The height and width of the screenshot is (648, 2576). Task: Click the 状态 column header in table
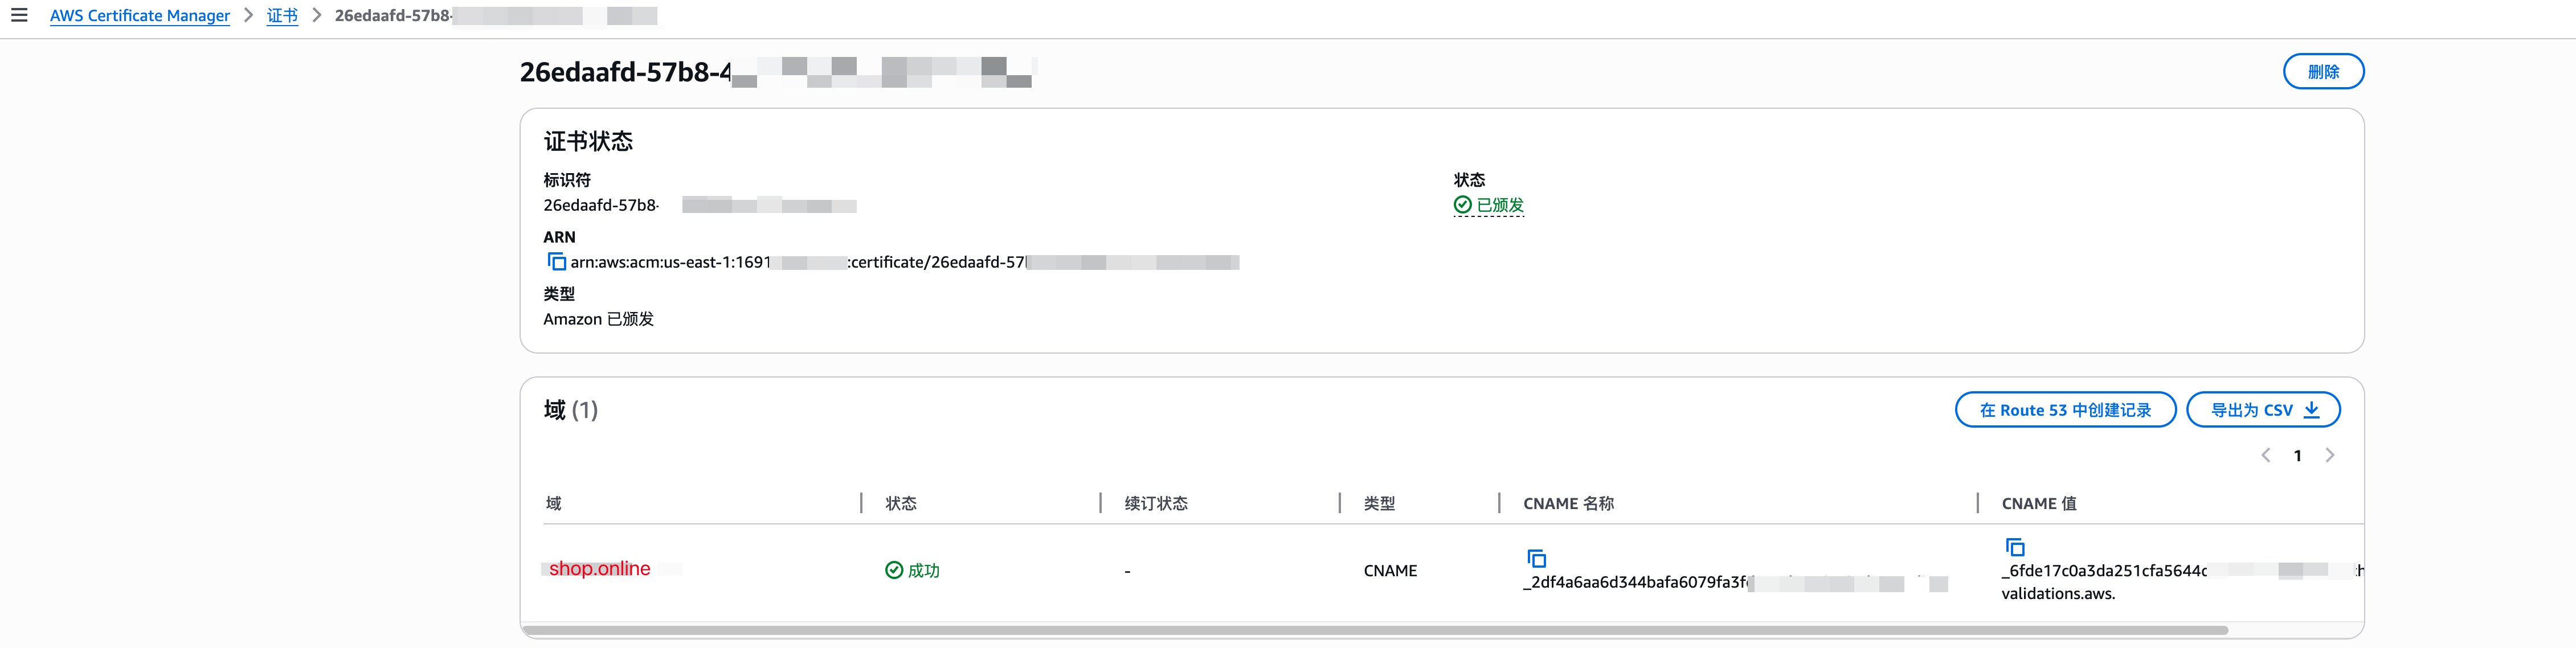pyautogui.click(x=901, y=503)
